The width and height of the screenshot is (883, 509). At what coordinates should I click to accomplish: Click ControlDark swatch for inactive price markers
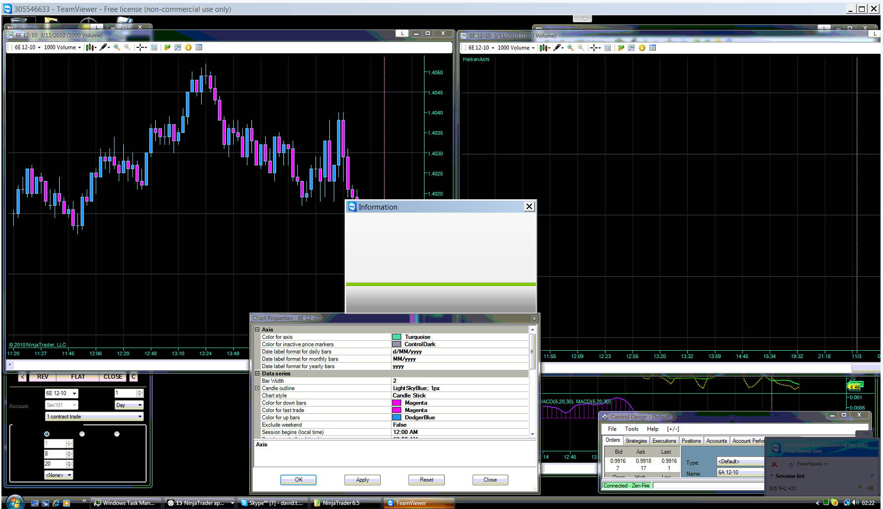point(396,344)
